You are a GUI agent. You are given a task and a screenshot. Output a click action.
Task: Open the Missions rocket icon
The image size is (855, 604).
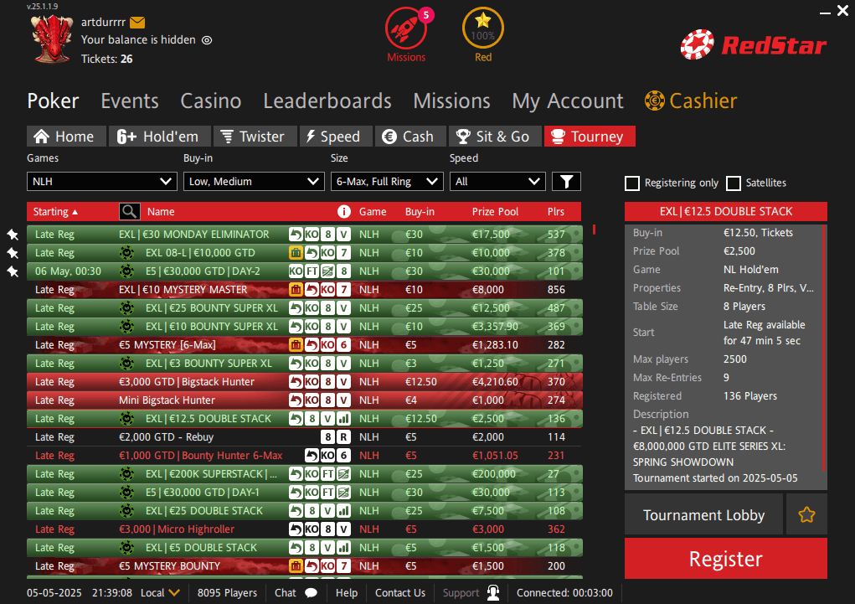pos(406,29)
